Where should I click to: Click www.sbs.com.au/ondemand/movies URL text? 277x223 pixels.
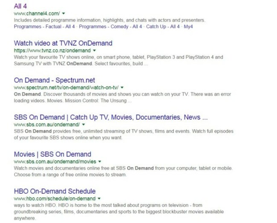55,162
